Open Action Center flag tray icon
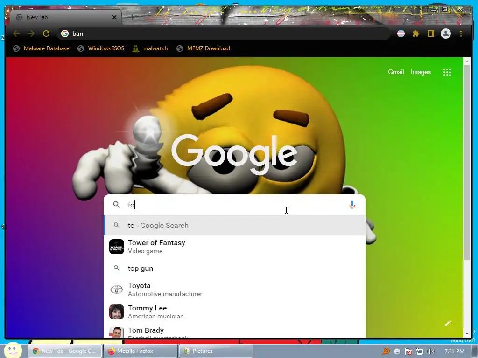The image size is (478, 358). pos(408,351)
